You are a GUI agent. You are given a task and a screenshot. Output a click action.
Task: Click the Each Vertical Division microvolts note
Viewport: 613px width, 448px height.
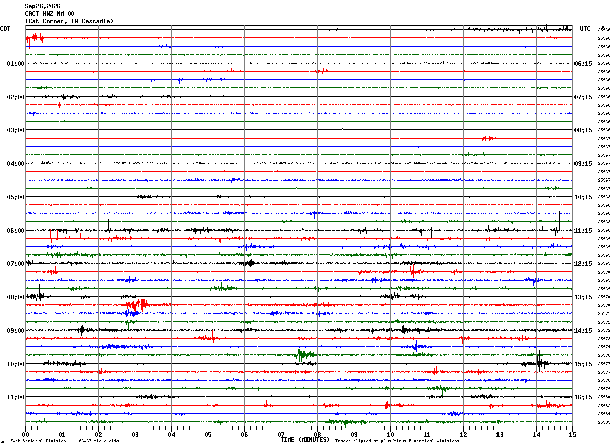pos(64,441)
